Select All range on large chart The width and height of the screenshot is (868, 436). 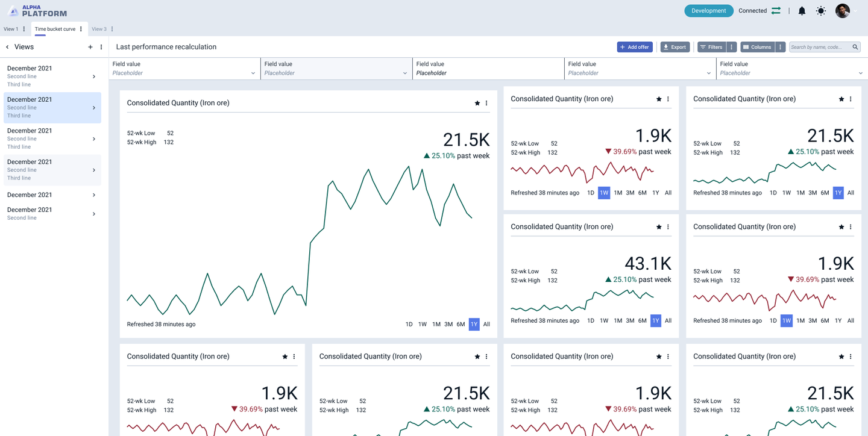[486, 325]
